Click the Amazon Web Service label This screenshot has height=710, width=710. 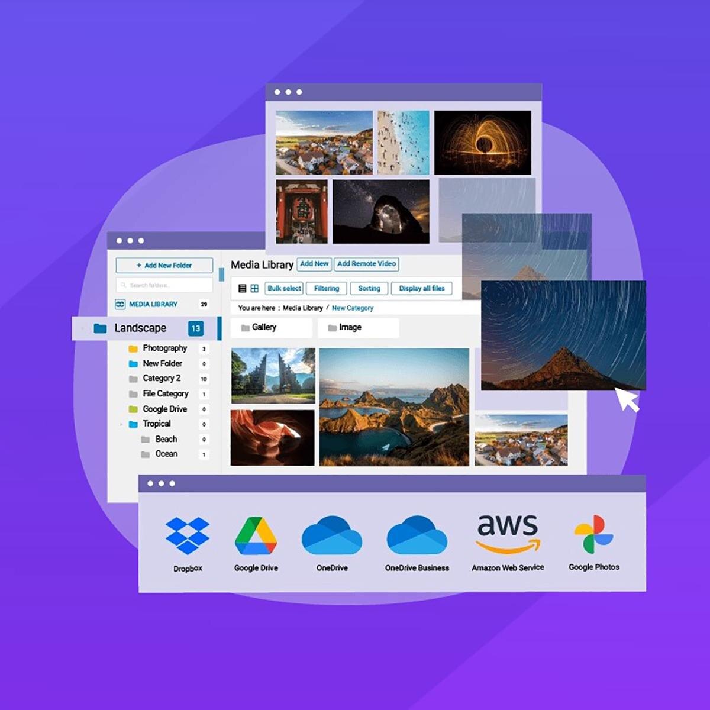point(508,567)
